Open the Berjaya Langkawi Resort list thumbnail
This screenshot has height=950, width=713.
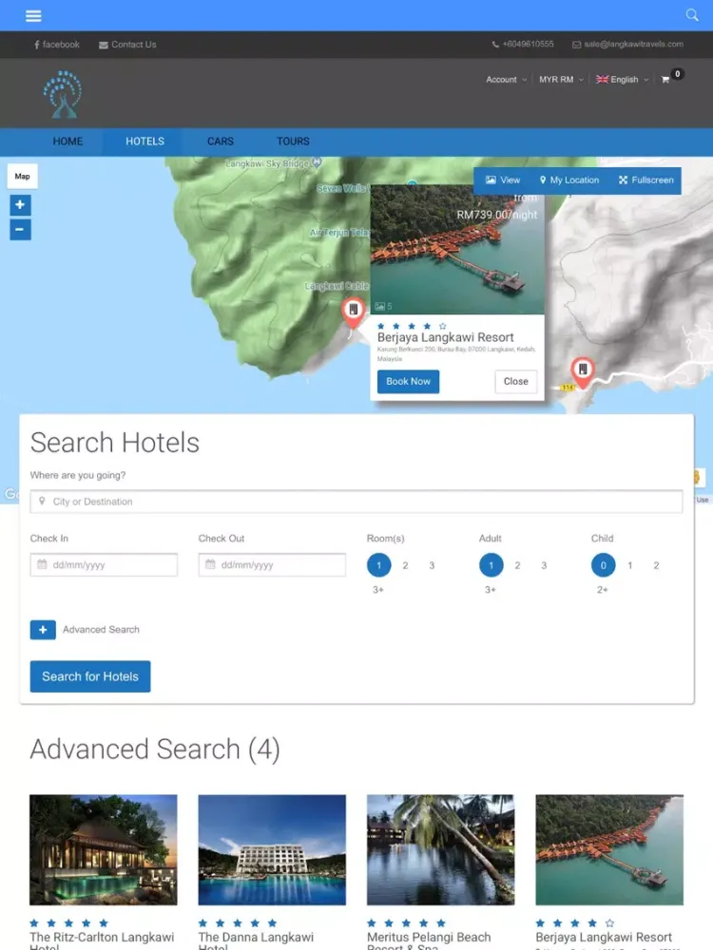coord(609,850)
